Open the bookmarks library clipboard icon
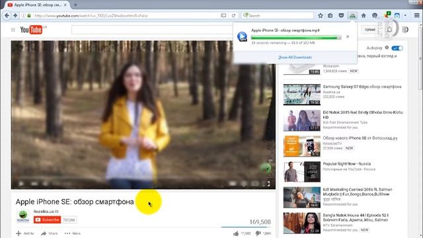423x238 pixels. click(x=330, y=15)
